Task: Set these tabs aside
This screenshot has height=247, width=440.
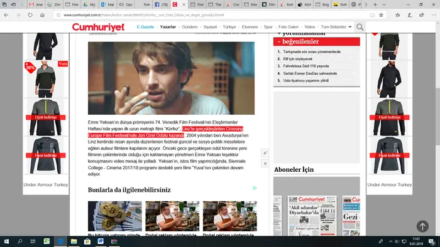Action: tap(13, 4)
